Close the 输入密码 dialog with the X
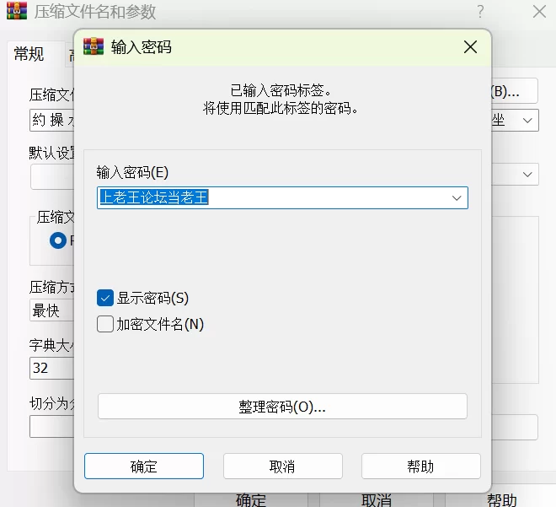Viewport: 556px width, 507px height. [x=470, y=47]
